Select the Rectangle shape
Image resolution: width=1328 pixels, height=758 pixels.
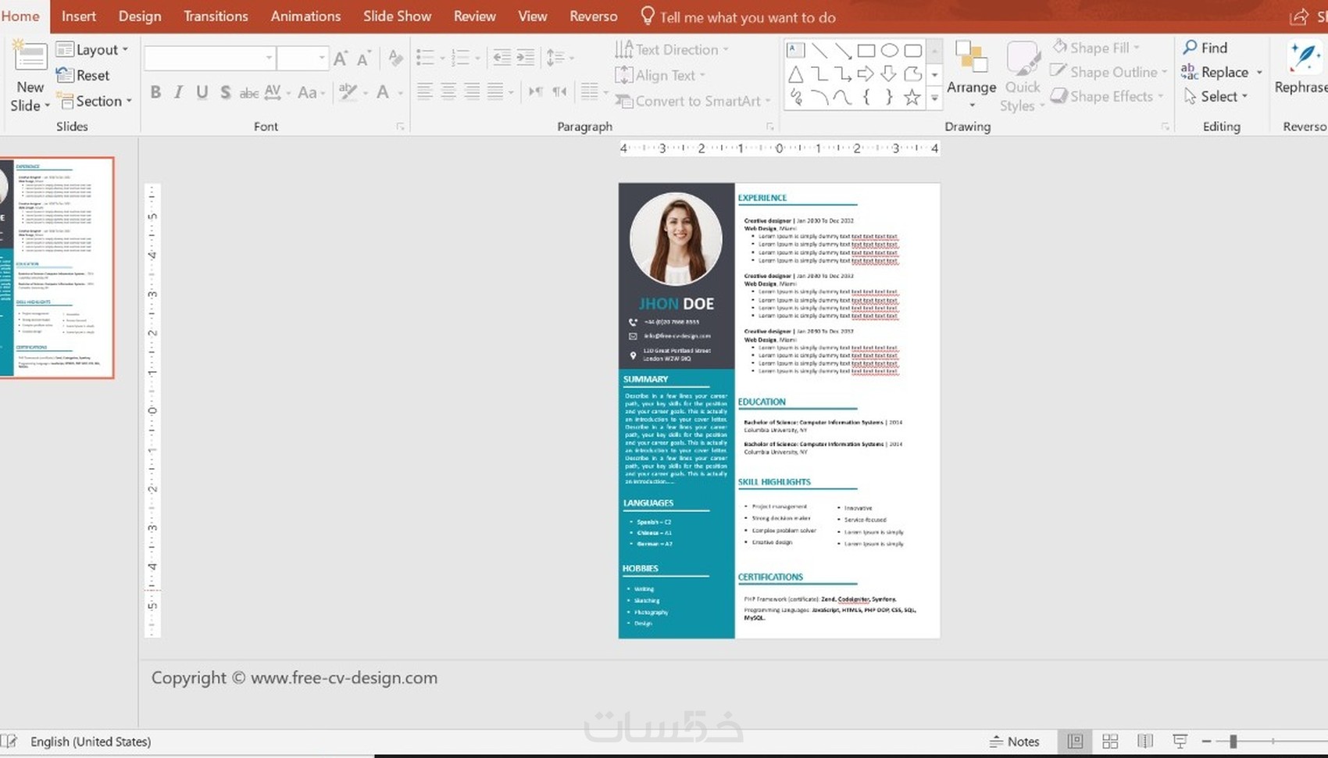866,51
